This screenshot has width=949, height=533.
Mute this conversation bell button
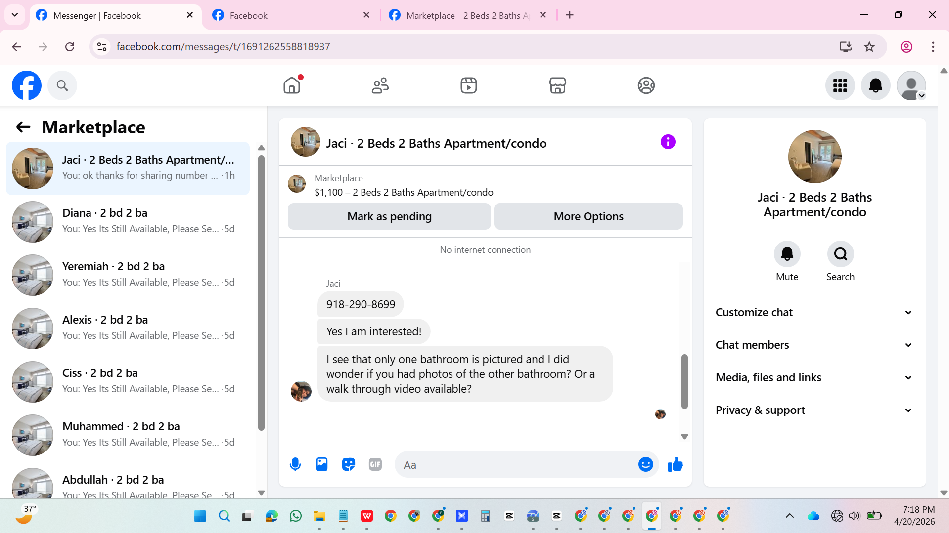pos(787,254)
